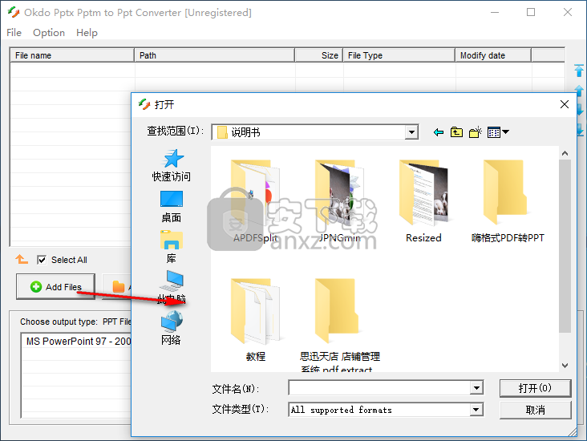Click the file list scroll down arrow
Image resolution: width=587 pixels, height=441 pixels.
click(565, 366)
